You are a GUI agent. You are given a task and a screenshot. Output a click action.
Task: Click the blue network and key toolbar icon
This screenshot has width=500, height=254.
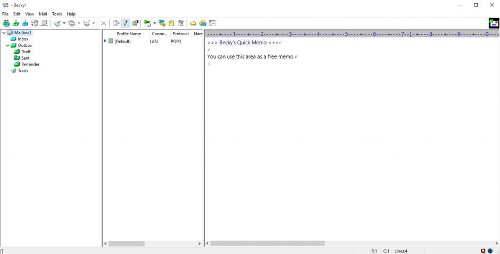[162, 23]
